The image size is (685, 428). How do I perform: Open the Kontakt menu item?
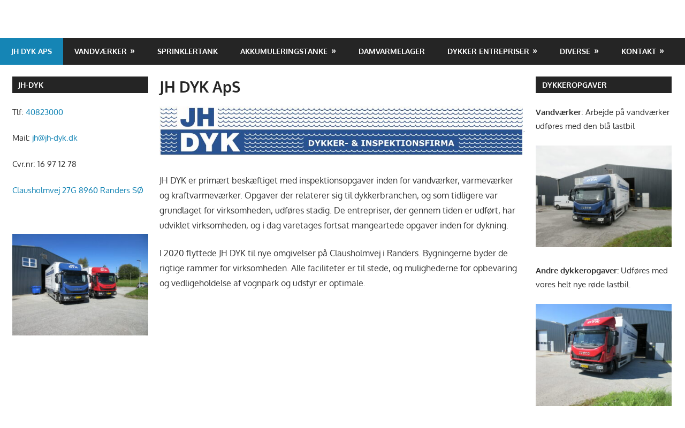pos(638,51)
